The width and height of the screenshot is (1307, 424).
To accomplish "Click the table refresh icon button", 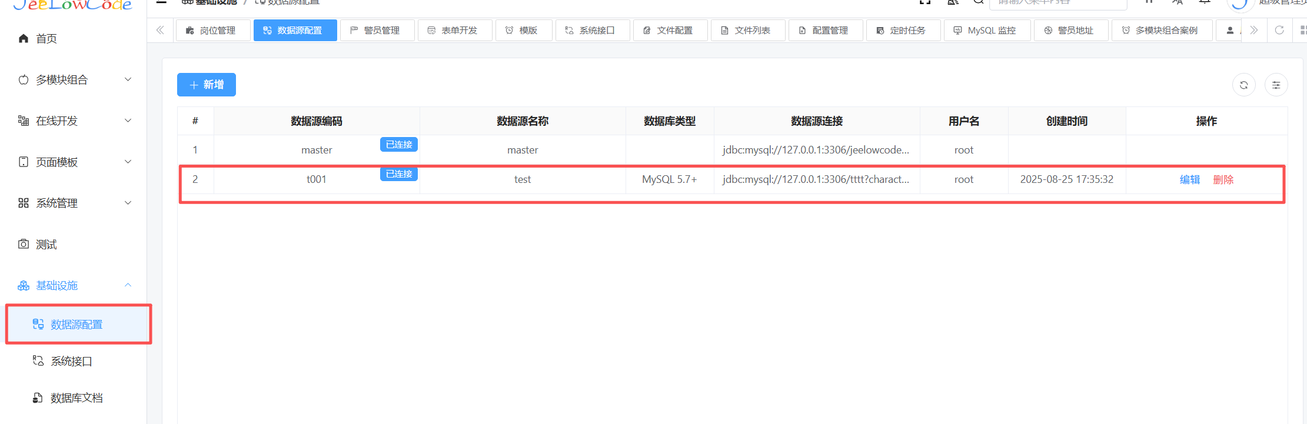I will pos(1243,85).
